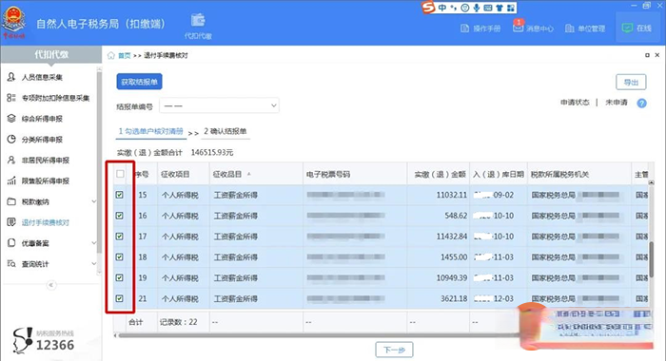Click the 优惠备案 sidebar icon
The height and width of the screenshot is (361, 666).
[x=11, y=243]
